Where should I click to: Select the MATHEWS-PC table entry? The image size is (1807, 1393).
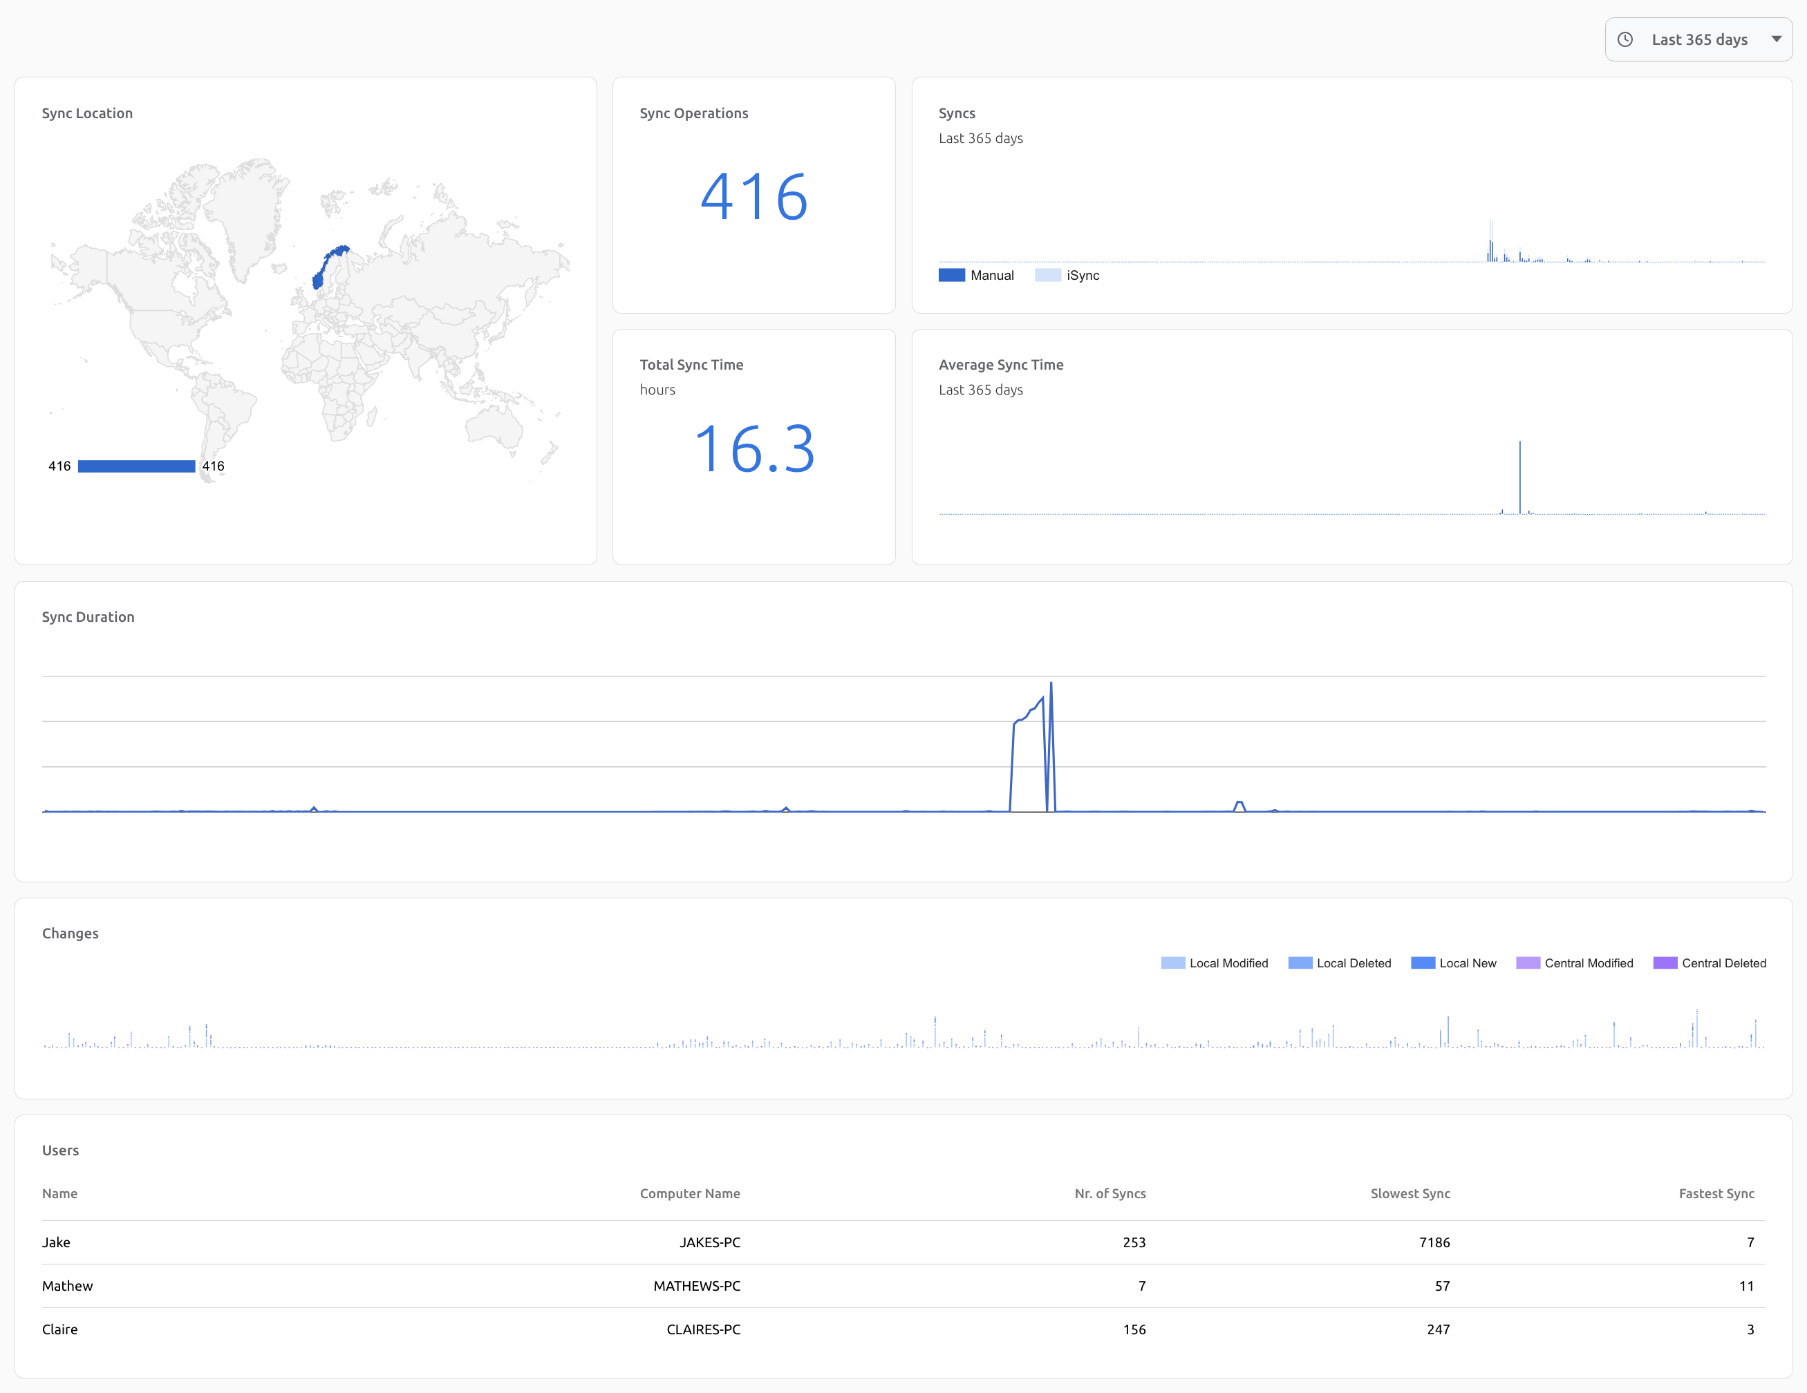697,1287
